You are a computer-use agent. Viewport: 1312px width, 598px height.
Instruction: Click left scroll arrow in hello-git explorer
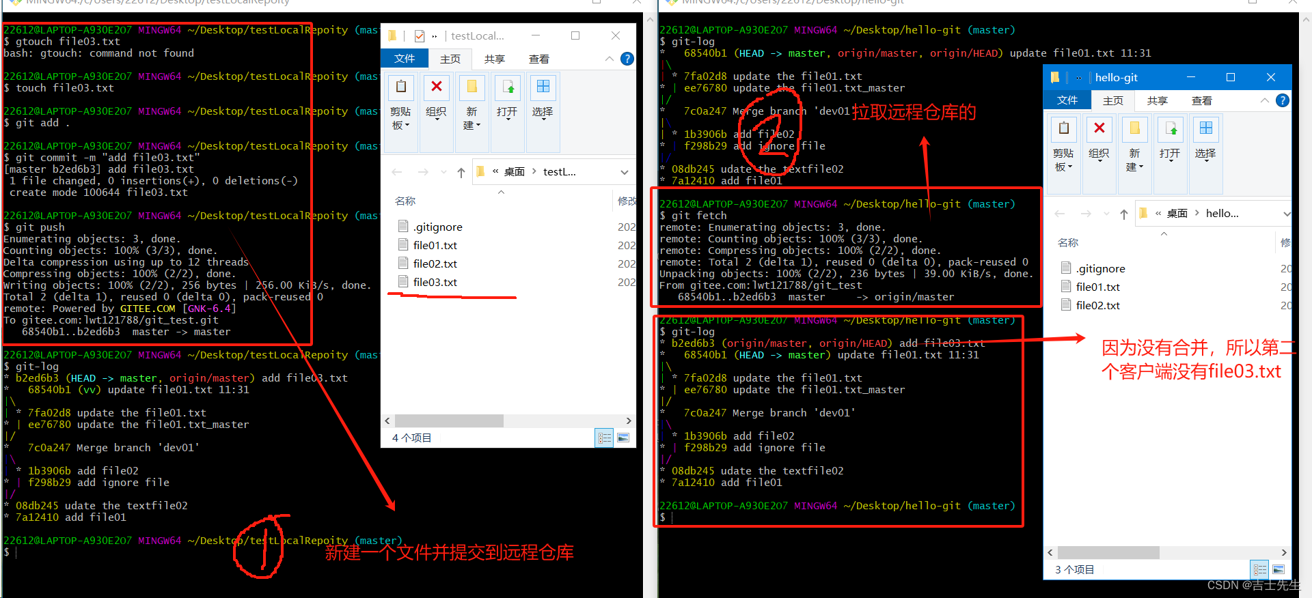[1050, 552]
